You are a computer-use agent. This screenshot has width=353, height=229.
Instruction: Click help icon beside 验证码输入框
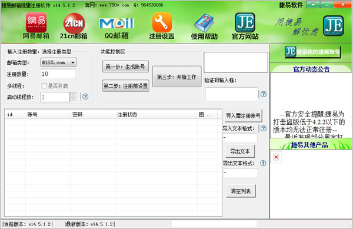[x=264, y=94]
